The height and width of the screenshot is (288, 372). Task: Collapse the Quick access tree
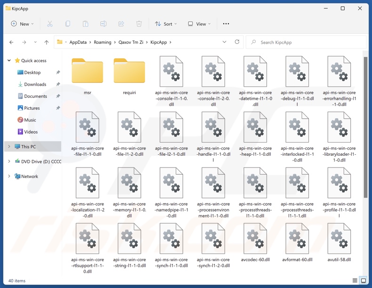click(9, 60)
